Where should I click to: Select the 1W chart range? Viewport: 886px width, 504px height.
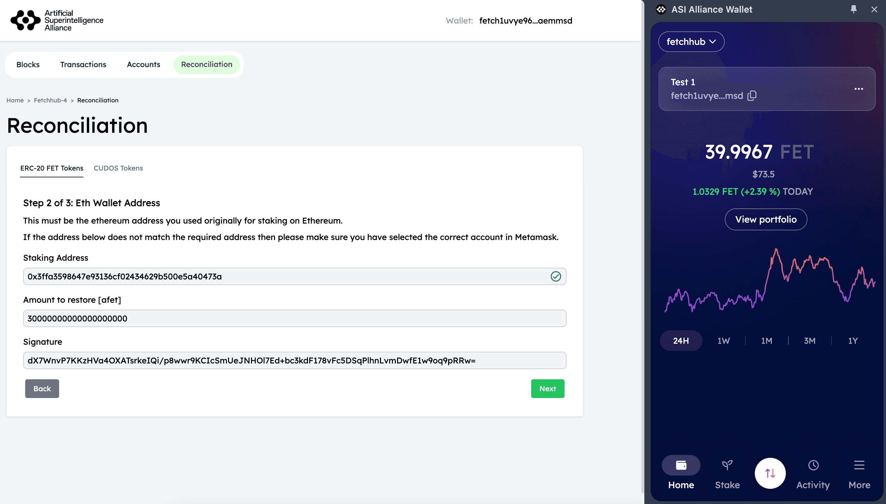coord(723,341)
